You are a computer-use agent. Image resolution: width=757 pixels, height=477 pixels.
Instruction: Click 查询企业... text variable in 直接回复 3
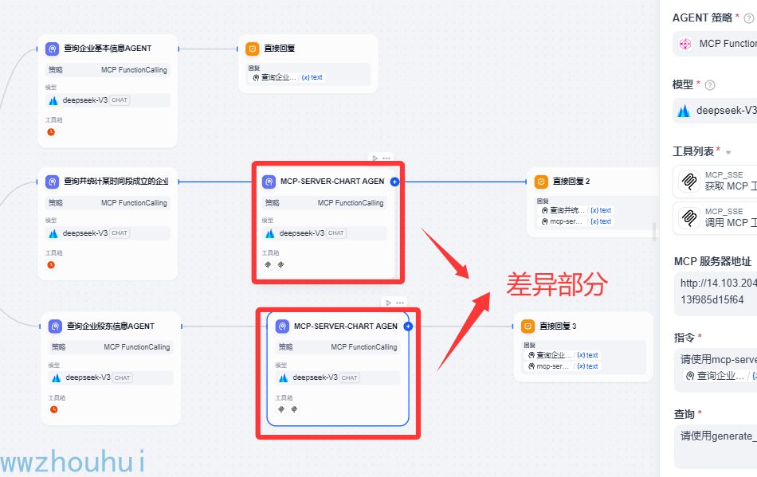pyautogui.click(x=563, y=355)
